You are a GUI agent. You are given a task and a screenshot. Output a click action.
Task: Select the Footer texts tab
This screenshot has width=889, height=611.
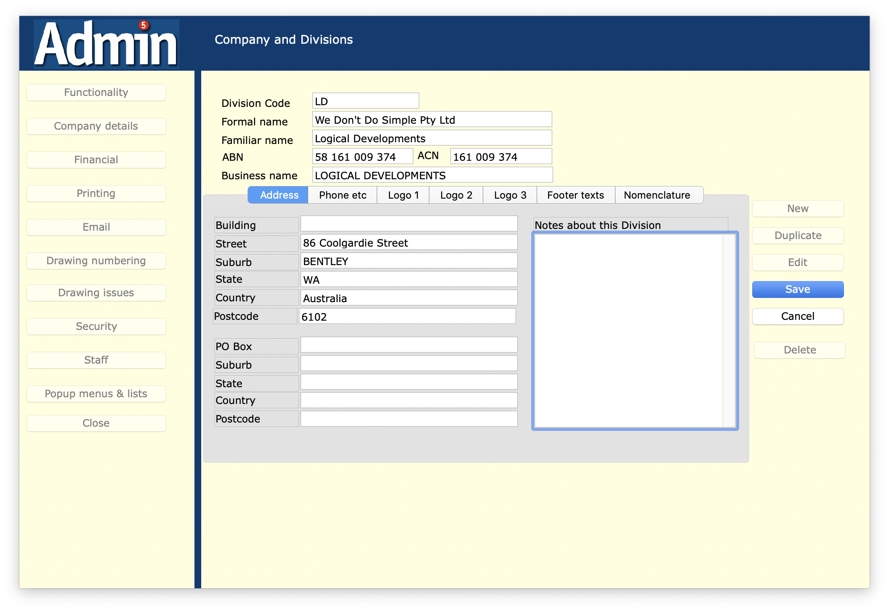point(575,195)
